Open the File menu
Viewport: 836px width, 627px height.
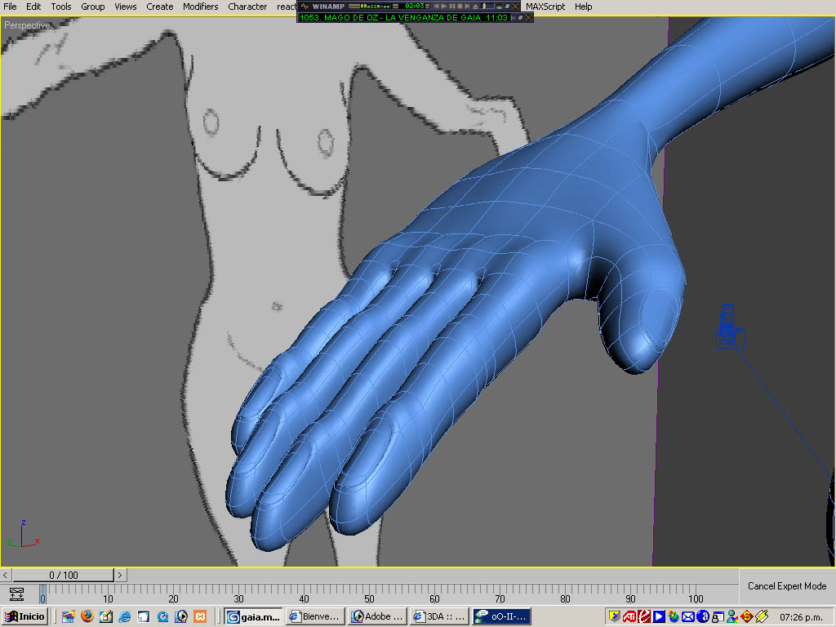(10, 7)
